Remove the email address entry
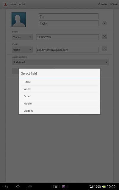This screenshot has width=119, height=190. (x=104, y=49)
